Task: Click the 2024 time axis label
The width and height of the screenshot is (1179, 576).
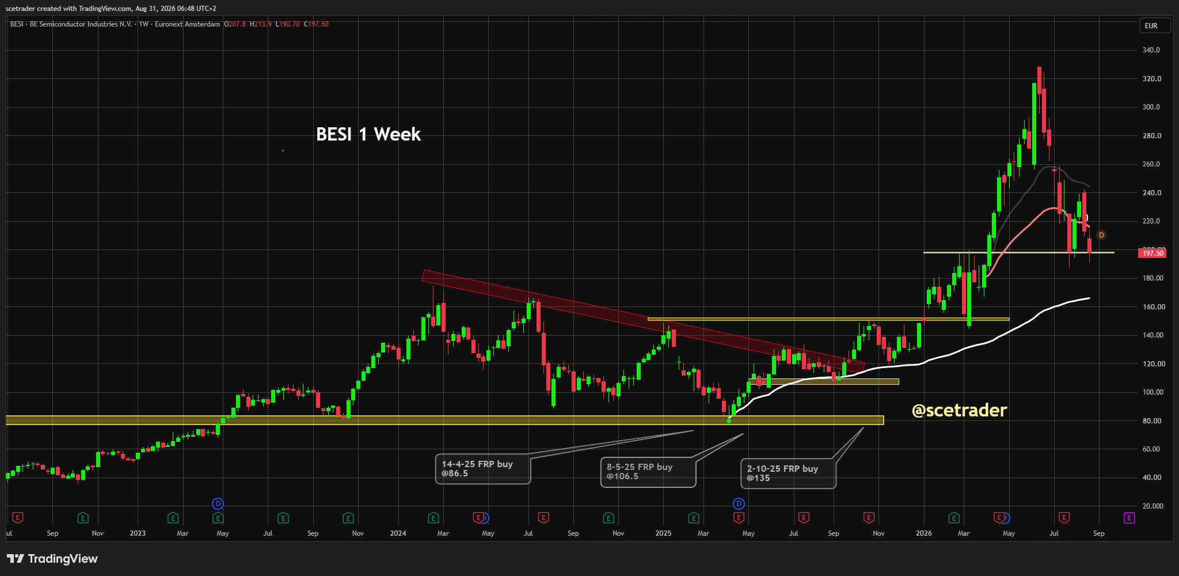Action: pos(398,533)
